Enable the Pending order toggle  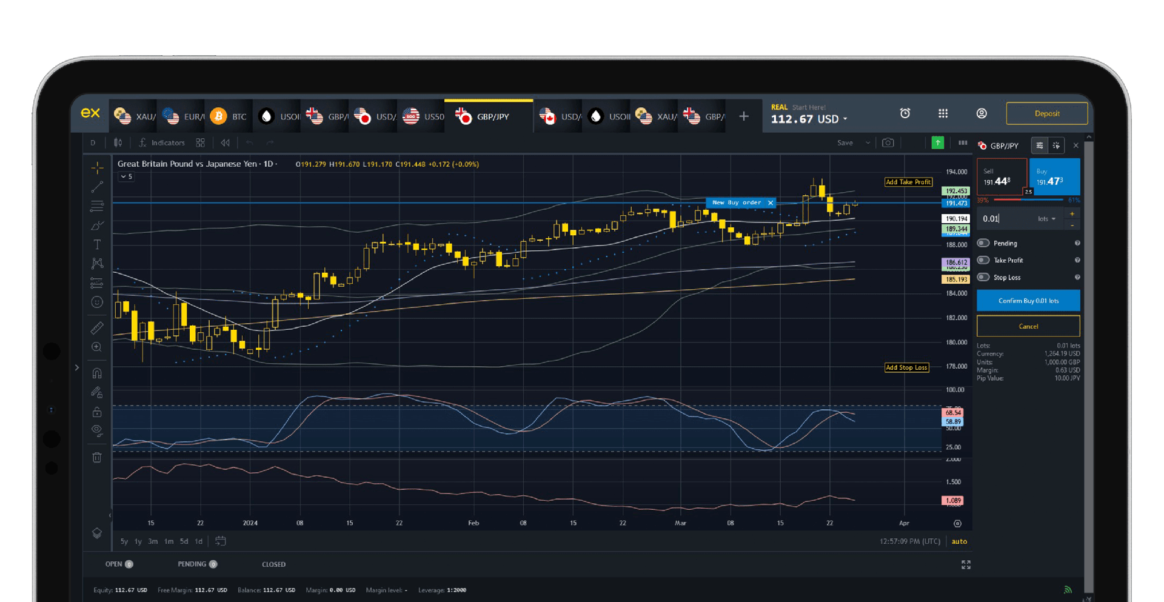[x=983, y=243]
